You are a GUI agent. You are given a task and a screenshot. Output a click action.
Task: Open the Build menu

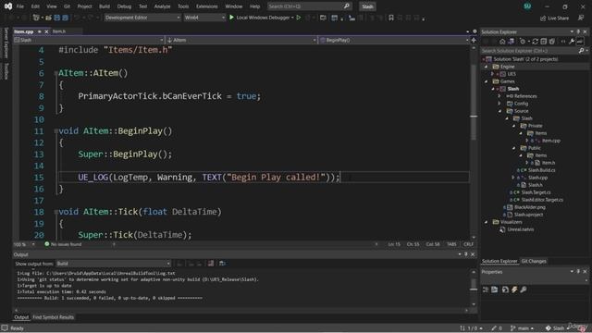click(105, 6)
